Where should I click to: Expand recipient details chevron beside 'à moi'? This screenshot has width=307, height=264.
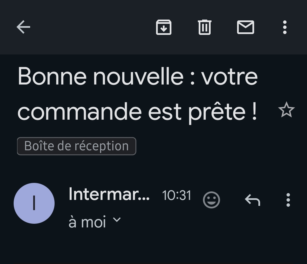point(117,220)
